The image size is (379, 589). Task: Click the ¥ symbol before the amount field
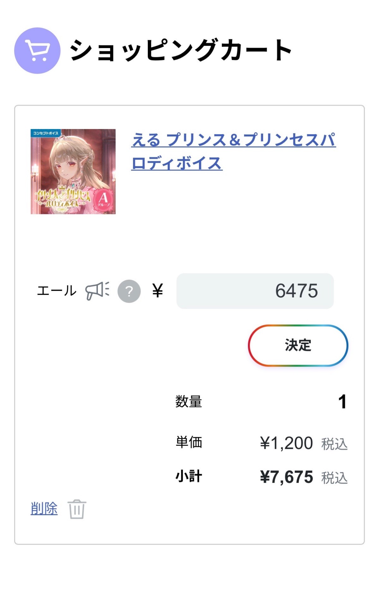(x=158, y=290)
